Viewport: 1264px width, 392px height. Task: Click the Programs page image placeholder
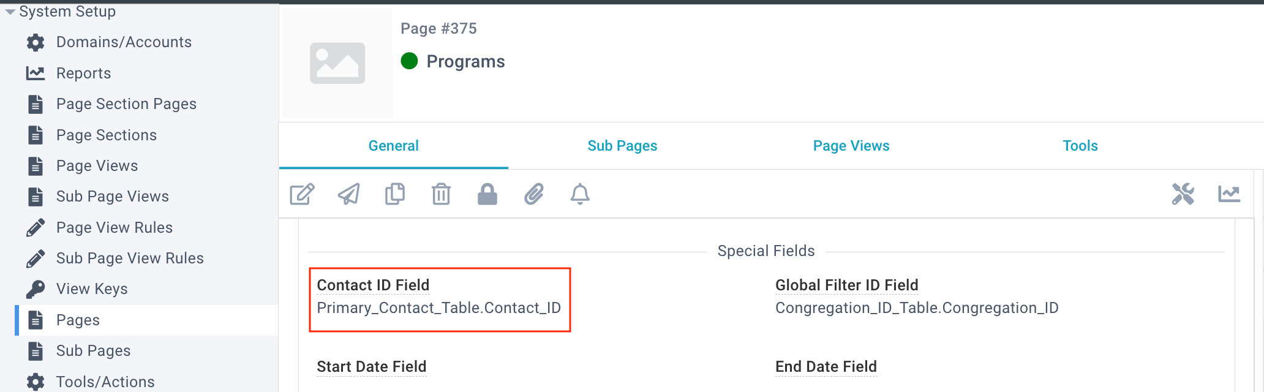[x=337, y=63]
